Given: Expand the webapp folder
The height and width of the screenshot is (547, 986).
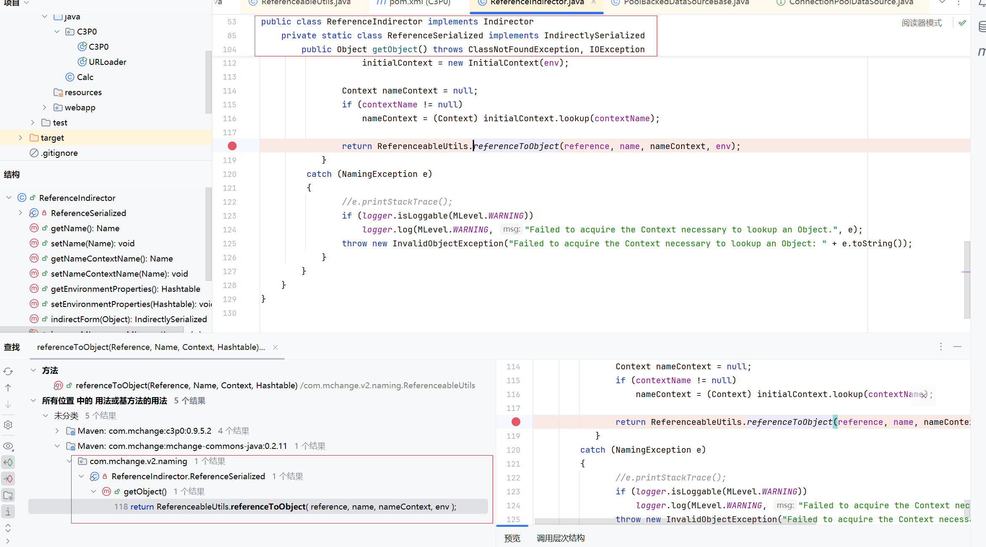Looking at the screenshot, I should pyautogui.click(x=45, y=107).
